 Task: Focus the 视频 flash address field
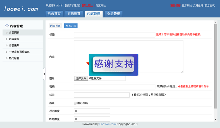114,86
